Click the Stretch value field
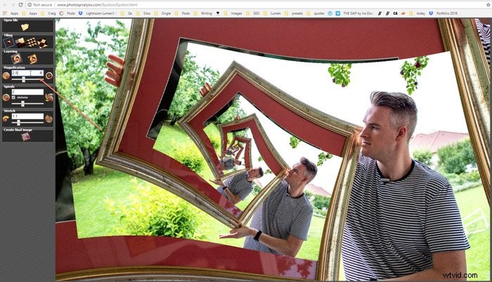This screenshot has height=282, width=492. [27, 116]
